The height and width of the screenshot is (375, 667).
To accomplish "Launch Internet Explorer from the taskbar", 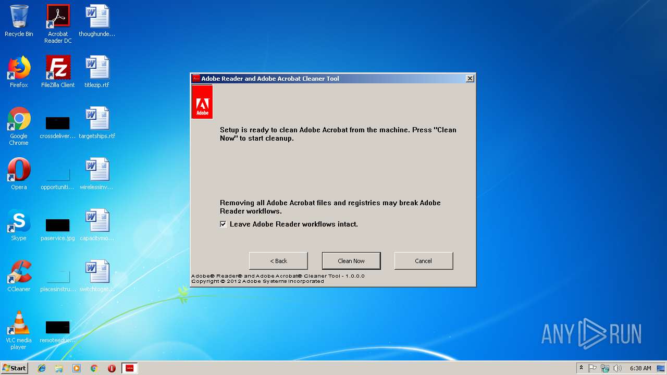I will (x=42, y=368).
